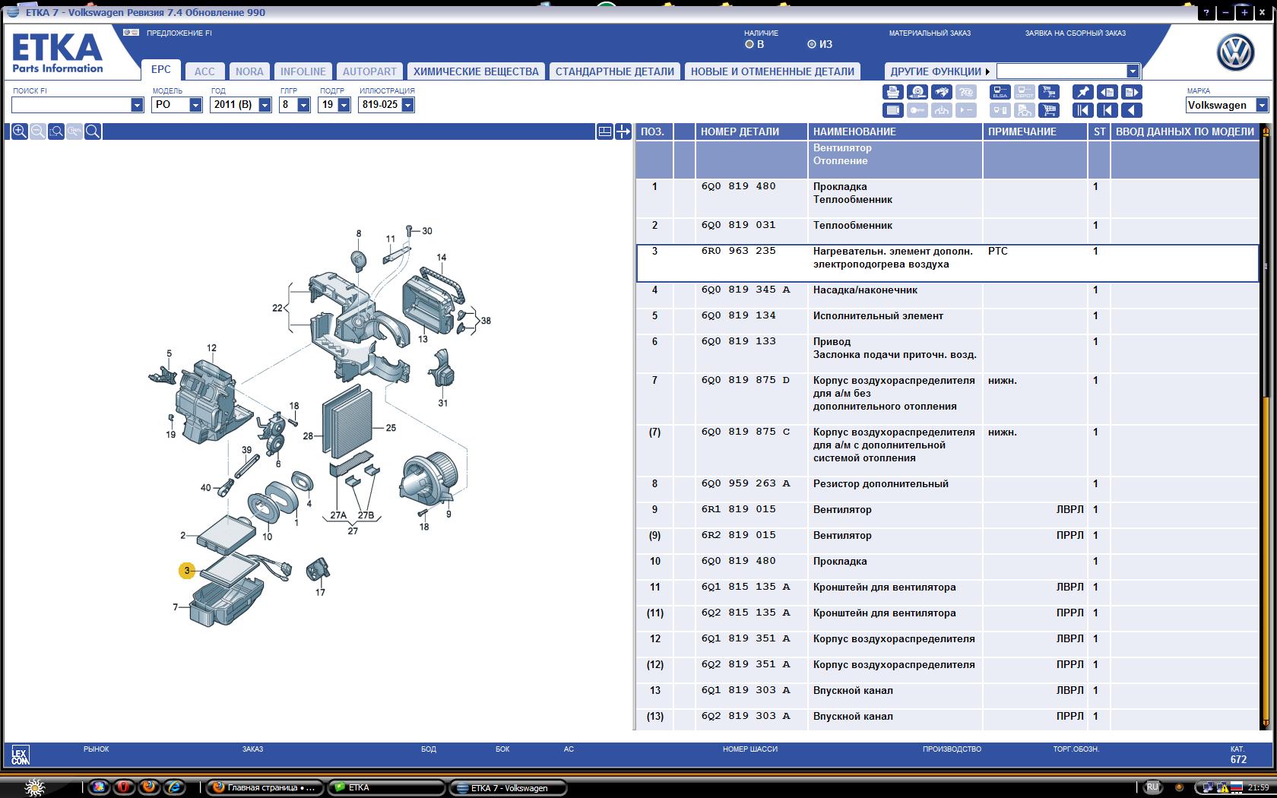Open Firefox from the taskbar quick launch

click(150, 787)
